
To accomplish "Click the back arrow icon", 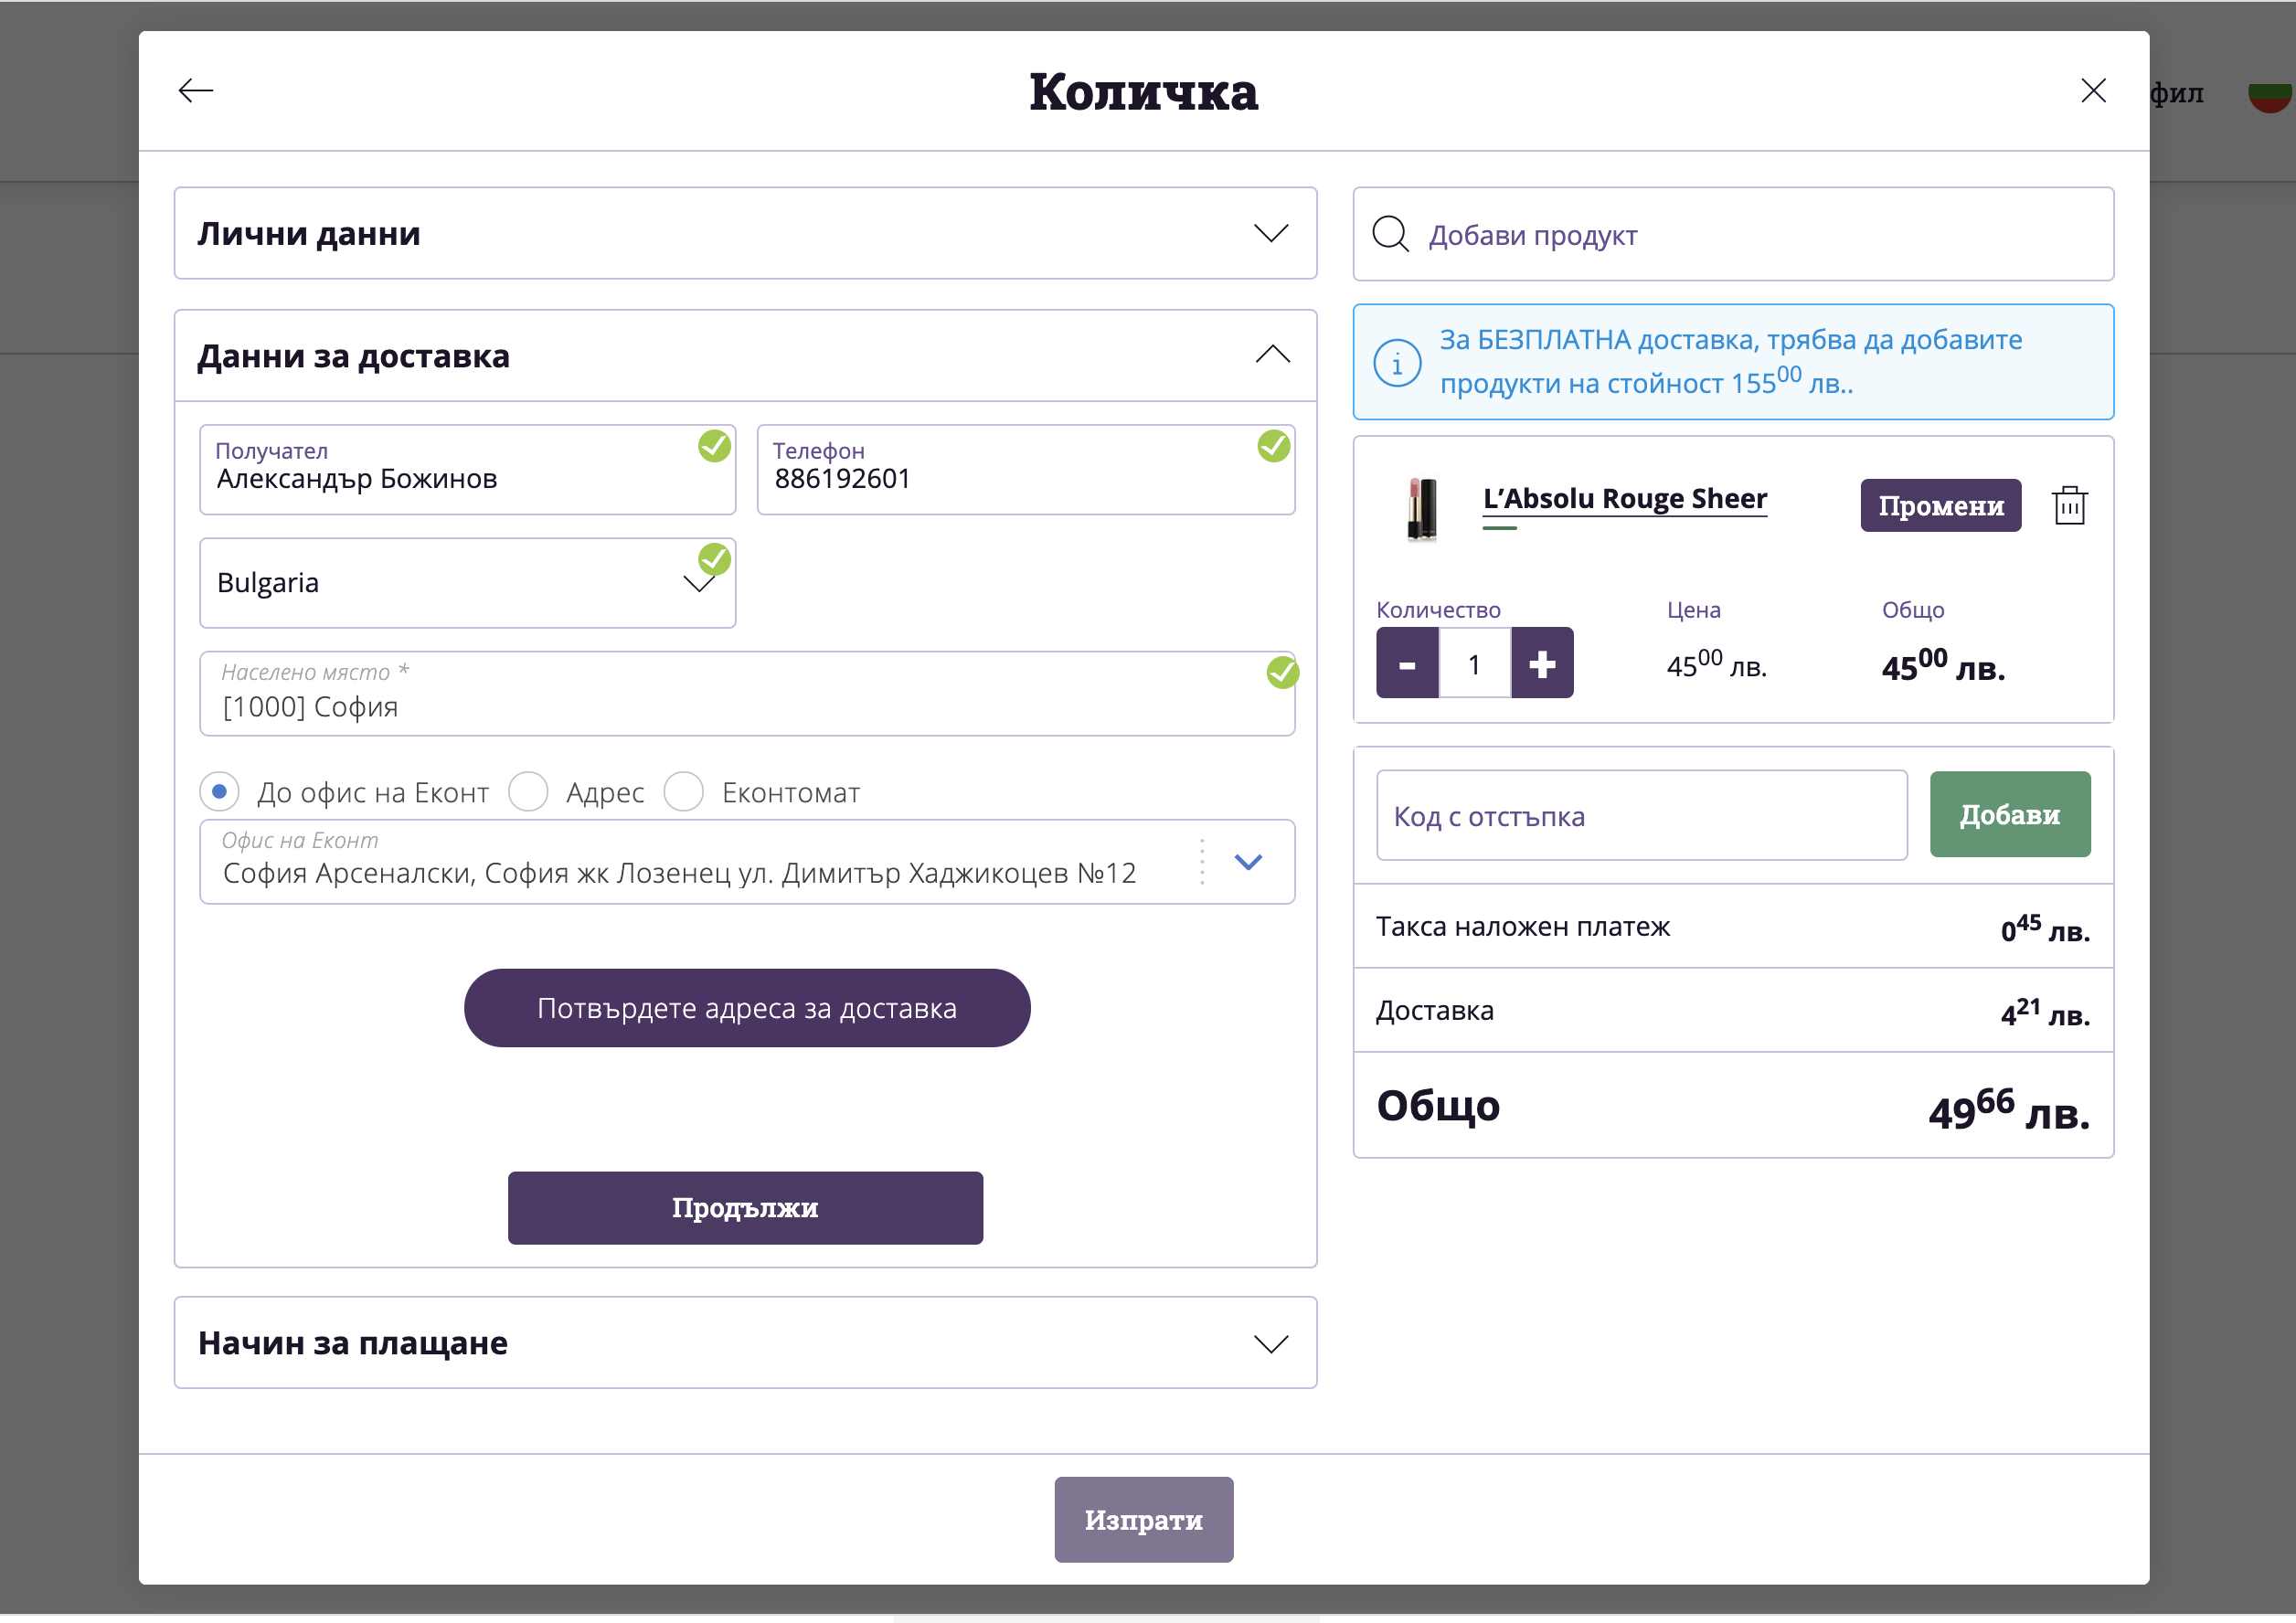I will coord(195,91).
